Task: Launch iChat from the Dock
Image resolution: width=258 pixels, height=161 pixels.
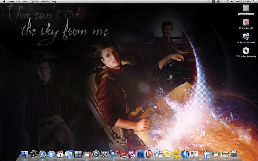Action: click(51, 155)
